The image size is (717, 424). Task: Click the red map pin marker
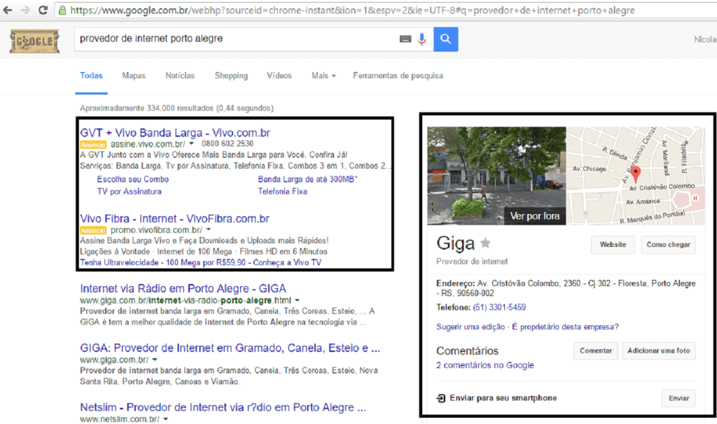coord(636,174)
